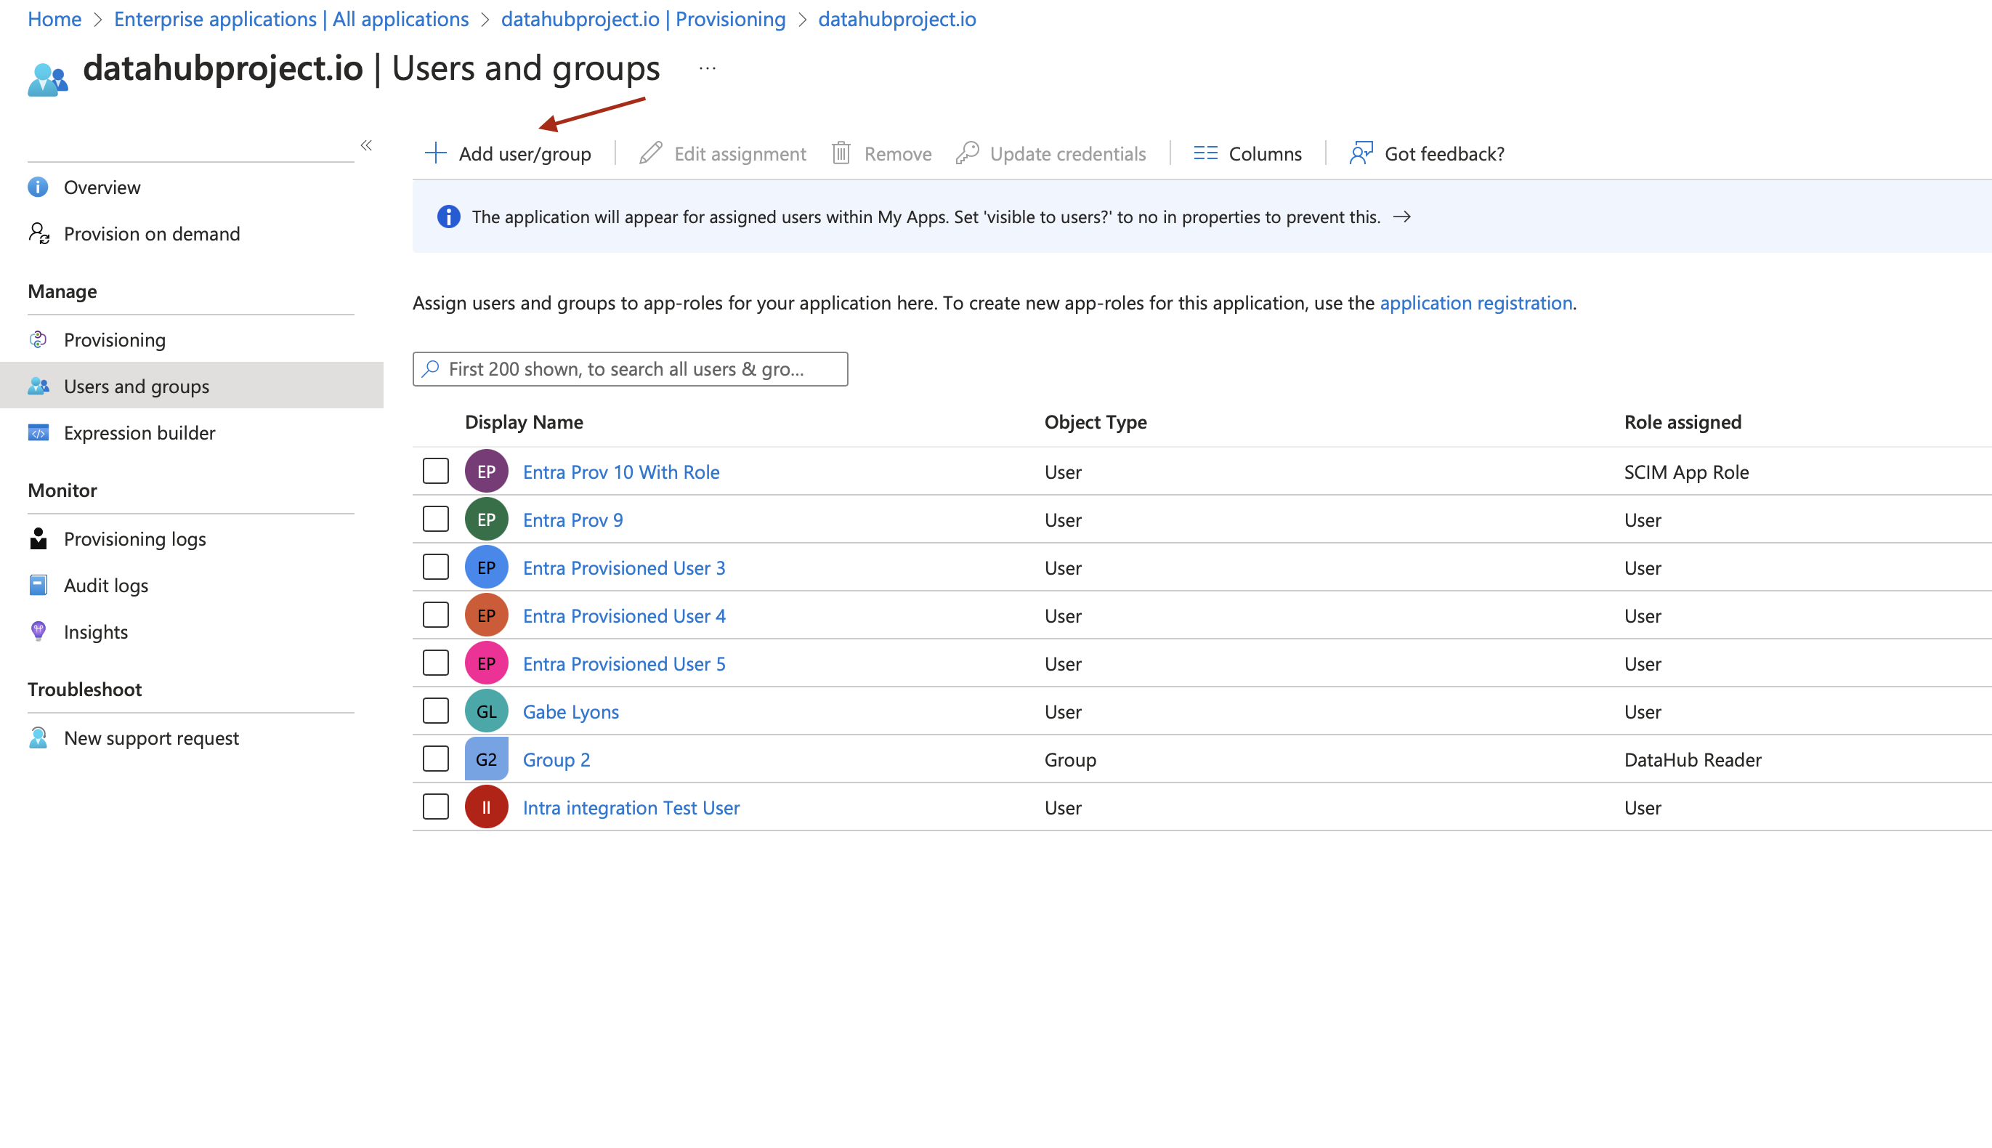Image resolution: width=1992 pixels, height=1148 pixels.
Task: Open Expression builder in sidebar
Action: [139, 433]
